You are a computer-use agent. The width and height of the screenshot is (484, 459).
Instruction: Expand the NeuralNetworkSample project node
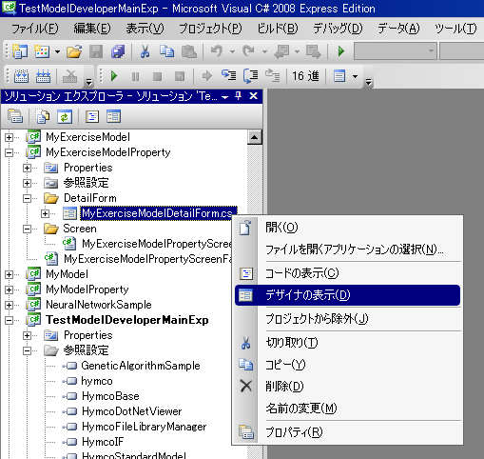pos(9,305)
